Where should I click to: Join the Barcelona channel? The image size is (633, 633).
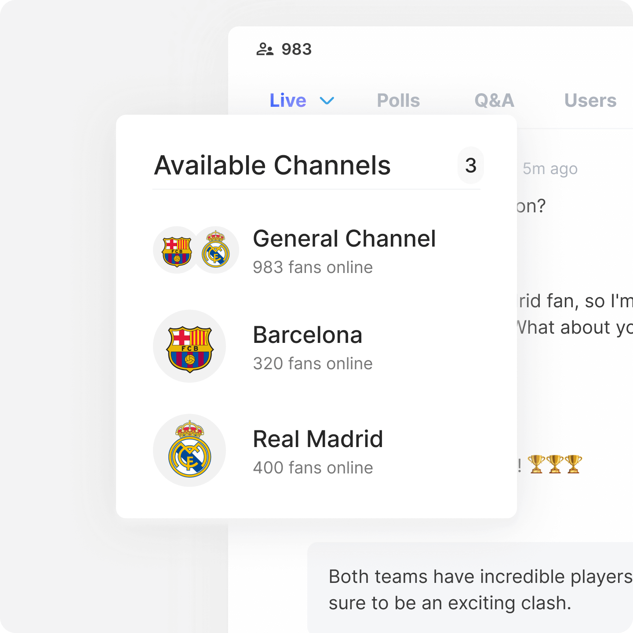coord(316,346)
